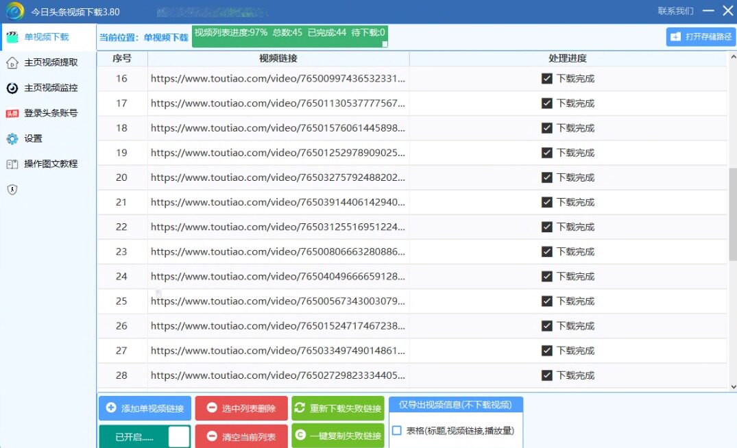Click the shield icon in the sidebar

coord(12,189)
